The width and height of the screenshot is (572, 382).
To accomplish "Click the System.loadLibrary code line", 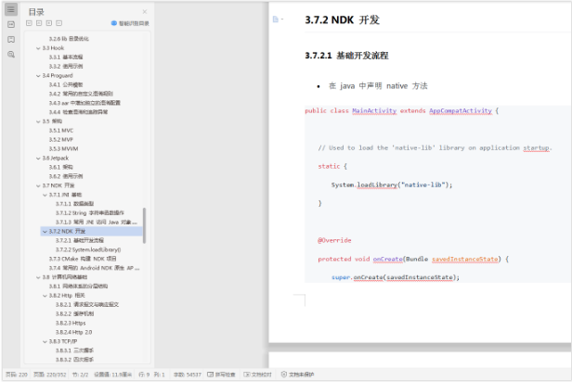I will (392, 185).
